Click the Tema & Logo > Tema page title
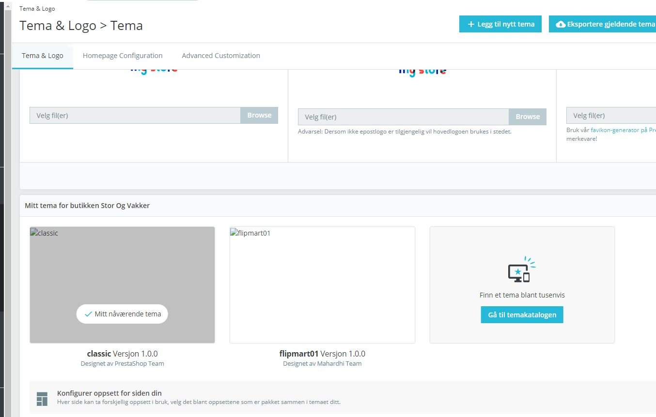The height and width of the screenshot is (417, 656). click(81, 26)
